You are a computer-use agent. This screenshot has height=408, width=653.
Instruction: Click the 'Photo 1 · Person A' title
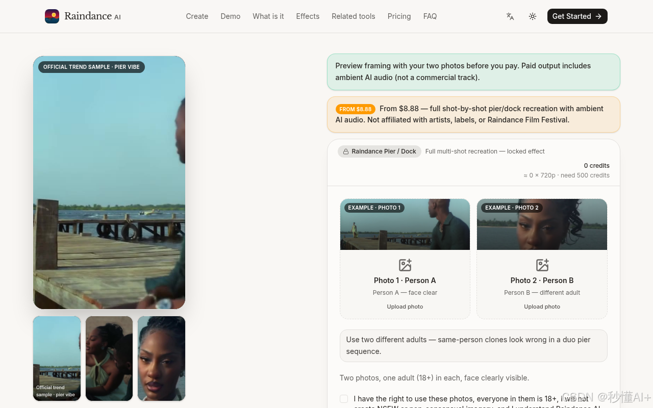pos(405,280)
